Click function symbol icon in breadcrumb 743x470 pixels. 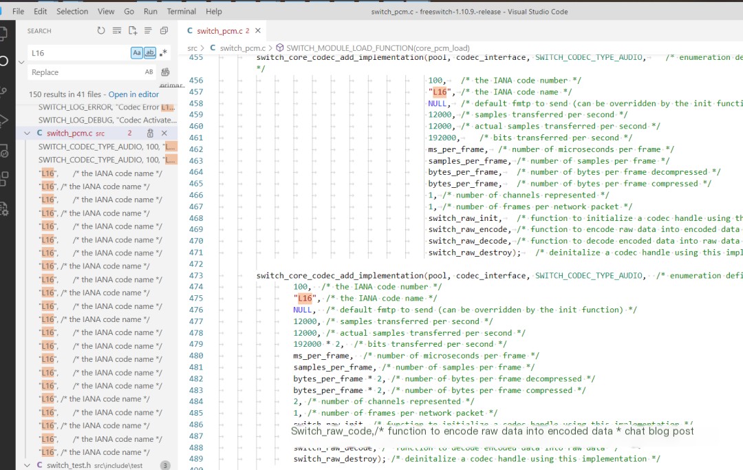(x=280, y=48)
